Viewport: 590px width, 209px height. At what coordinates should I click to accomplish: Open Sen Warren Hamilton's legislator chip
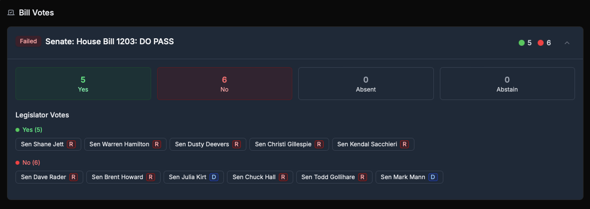pos(125,144)
